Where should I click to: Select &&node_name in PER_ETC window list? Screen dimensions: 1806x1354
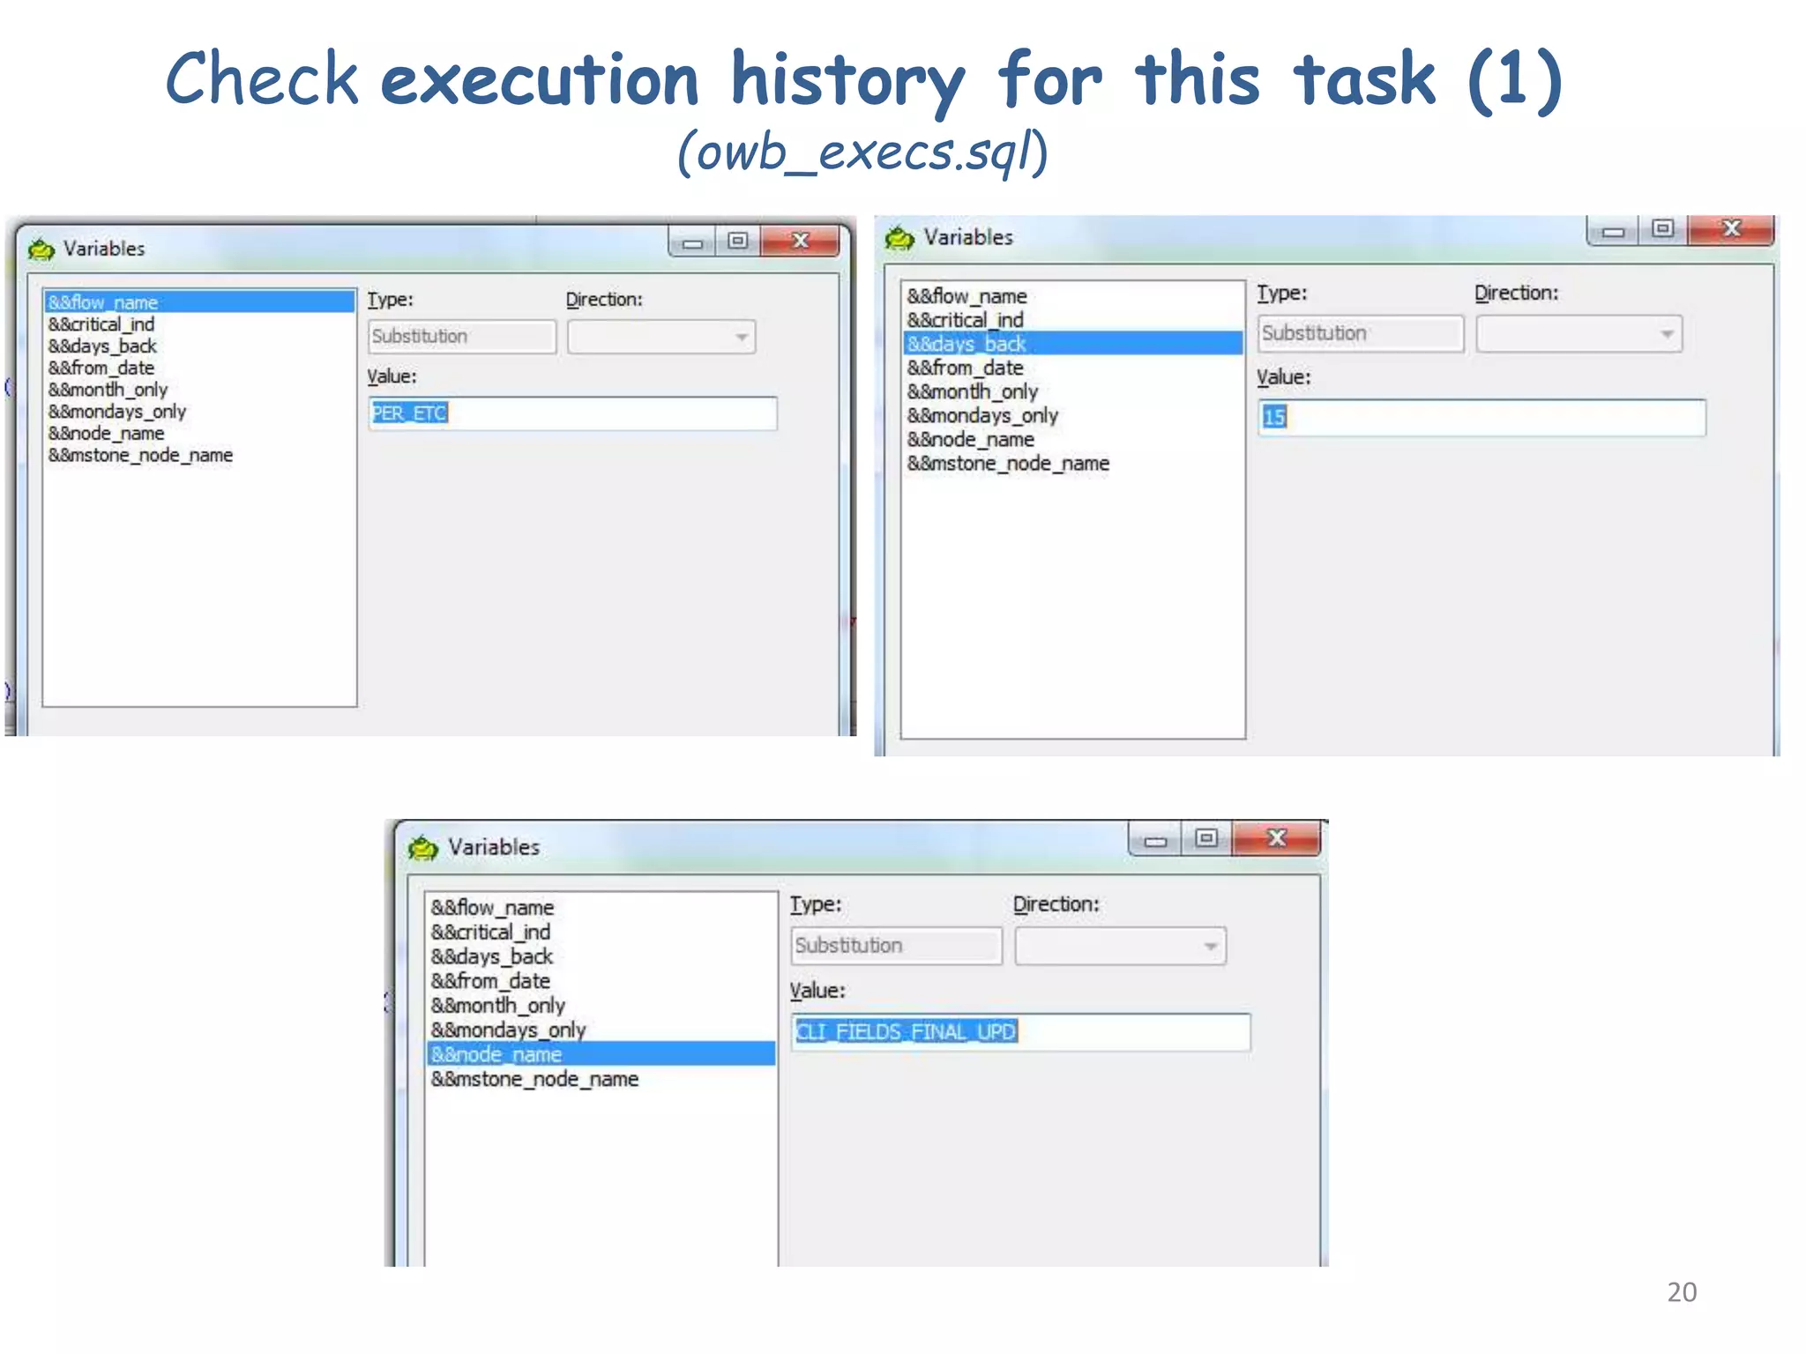tap(106, 434)
